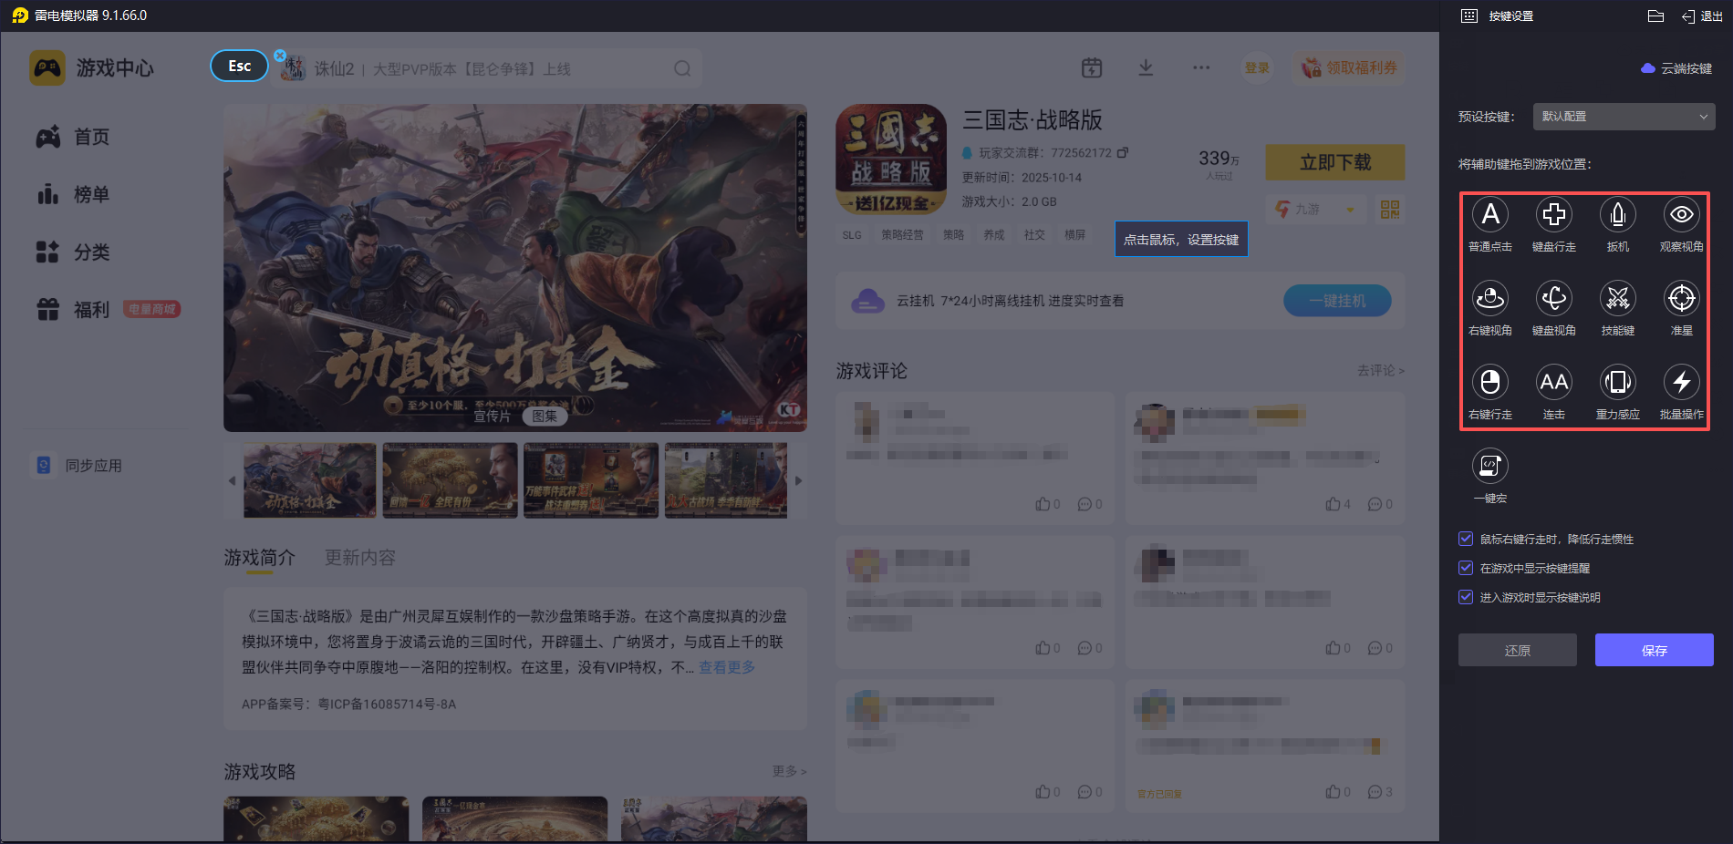This screenshot has height=844, width=1733.
Task: Open comments on review with 3 replies
Action: tap(1375, 792)
